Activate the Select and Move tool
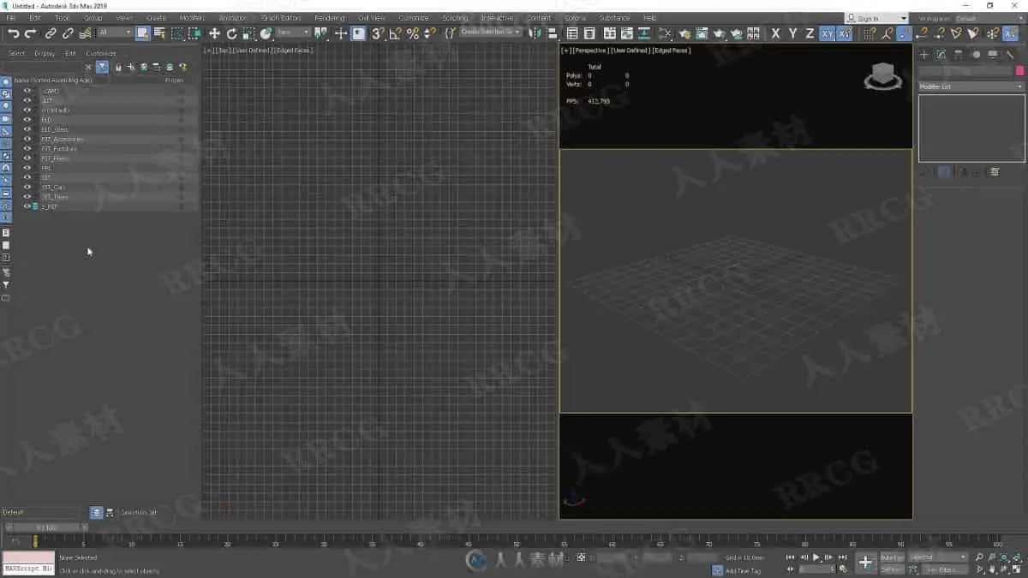The image size is (1028, 578). click(214, 33)
